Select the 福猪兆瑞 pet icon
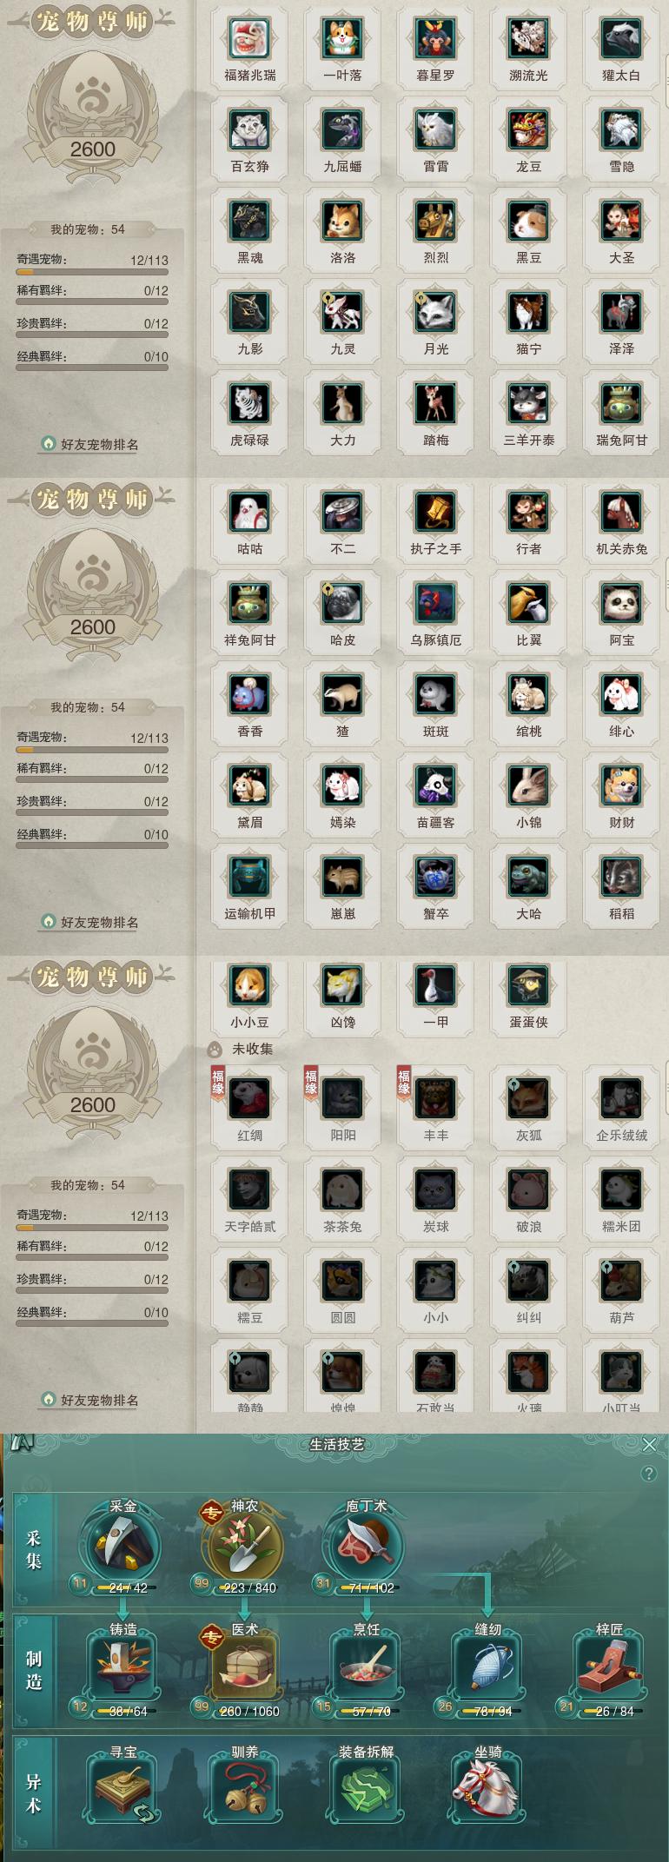 coord(249,39)
